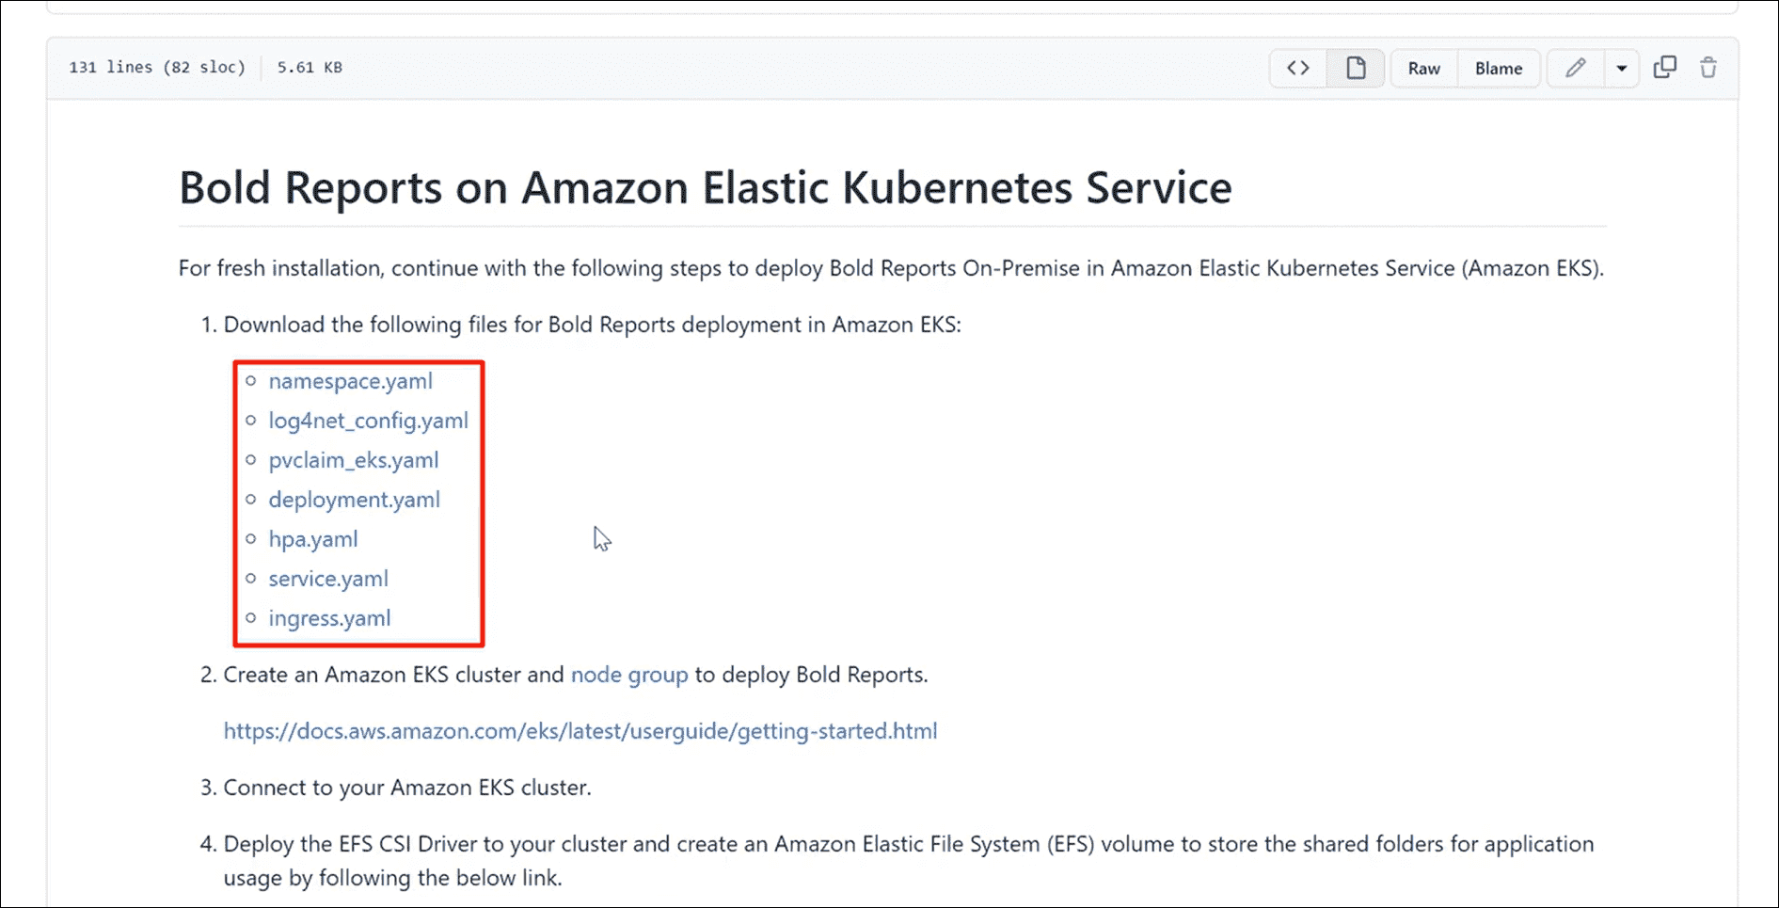Click the Bold Reports page heading
The height and width of the screenshot is (908, 1779).
tap(705, 187)
